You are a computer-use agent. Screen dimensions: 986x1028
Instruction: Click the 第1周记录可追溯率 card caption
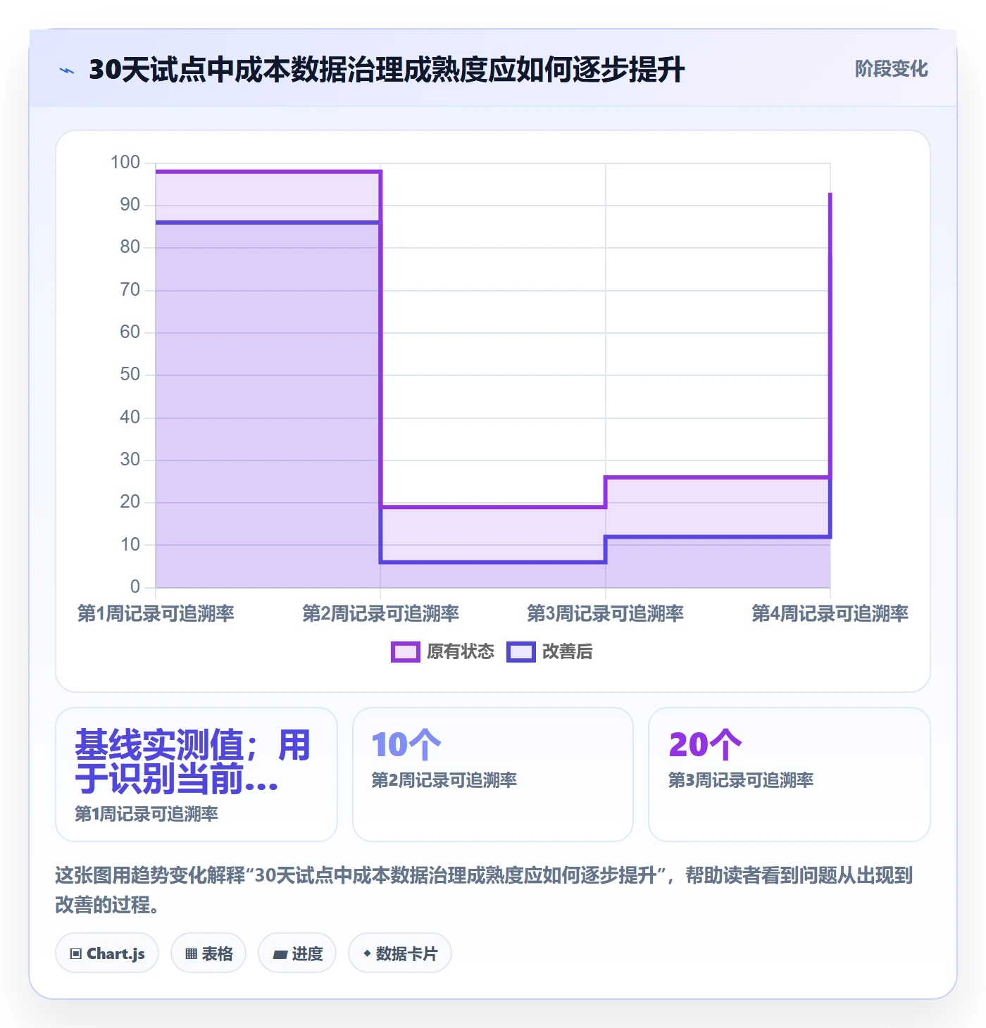coord(146,814)
